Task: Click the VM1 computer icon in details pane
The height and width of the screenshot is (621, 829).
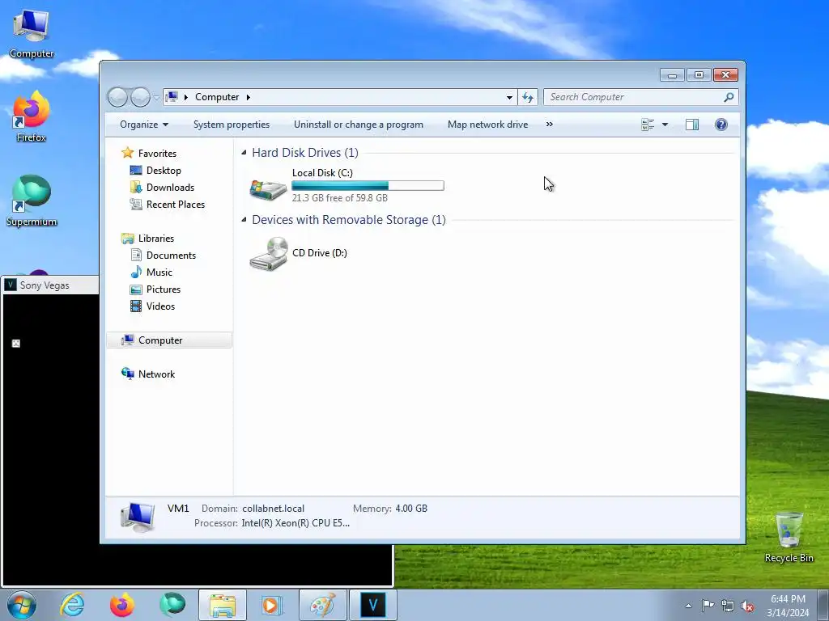Action: (138, 517)
